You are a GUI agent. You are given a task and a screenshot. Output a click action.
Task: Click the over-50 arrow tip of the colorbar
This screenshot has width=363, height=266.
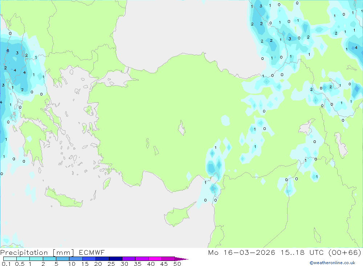coord(182,259)
